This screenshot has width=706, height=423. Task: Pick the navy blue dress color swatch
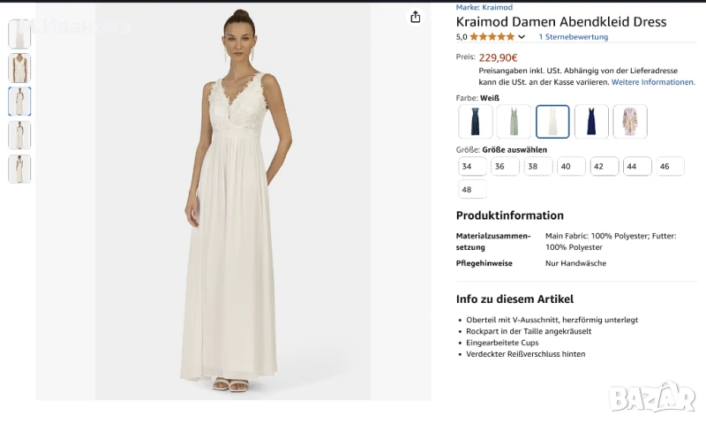click(x=591, y=122)
